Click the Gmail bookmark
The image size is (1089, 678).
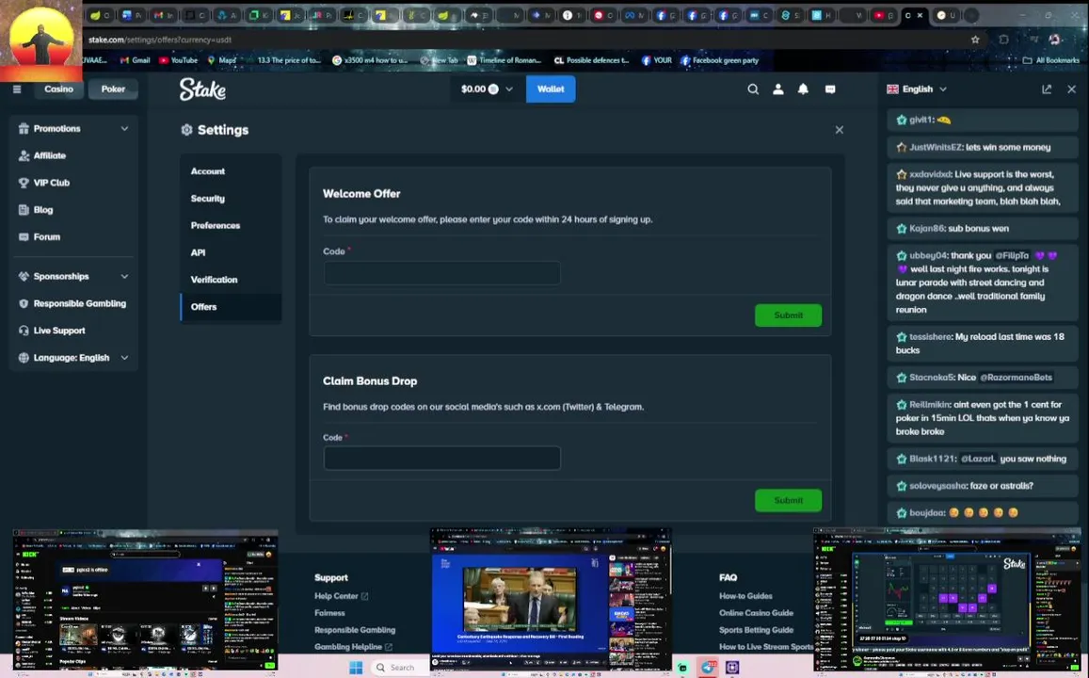tap(135, 60)
